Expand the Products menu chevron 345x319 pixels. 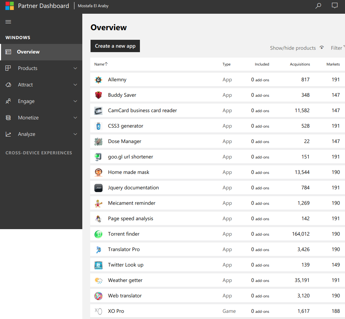coord(75,68)
